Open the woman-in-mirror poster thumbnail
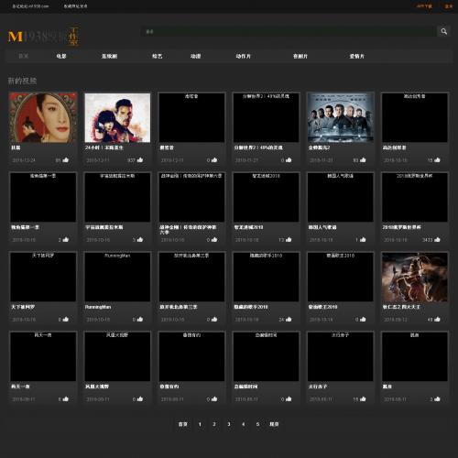Image resolution: width=458 pixels, height=458 pixels. pos(43,117)
